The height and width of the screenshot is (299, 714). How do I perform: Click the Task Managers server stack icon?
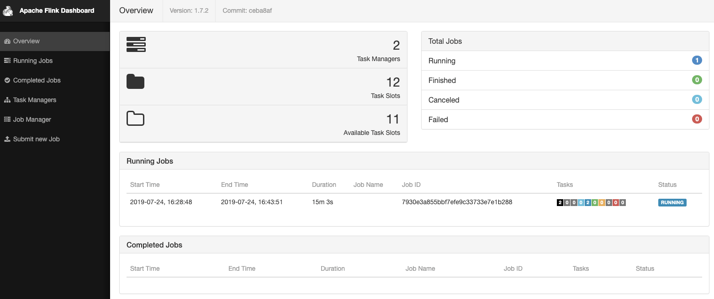point(136,45)
